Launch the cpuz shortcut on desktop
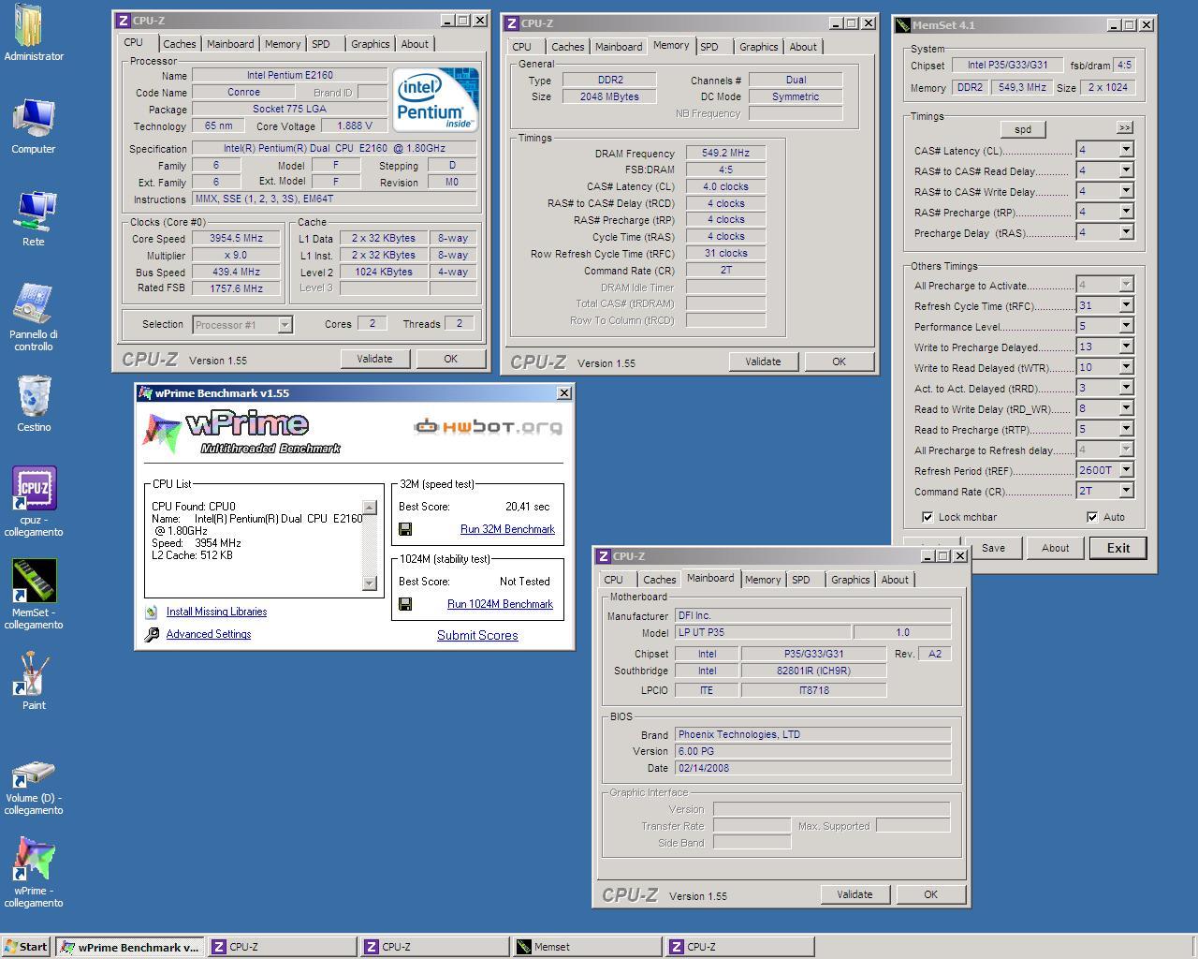 pyautogui.click(x=34, y=488)
